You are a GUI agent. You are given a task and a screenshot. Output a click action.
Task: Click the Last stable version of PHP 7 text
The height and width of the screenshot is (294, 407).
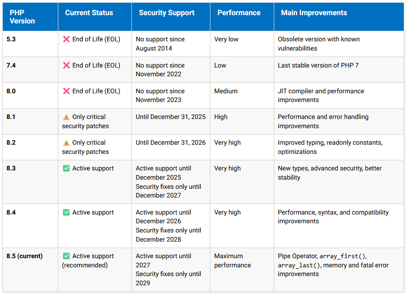(x=318, y=66)
